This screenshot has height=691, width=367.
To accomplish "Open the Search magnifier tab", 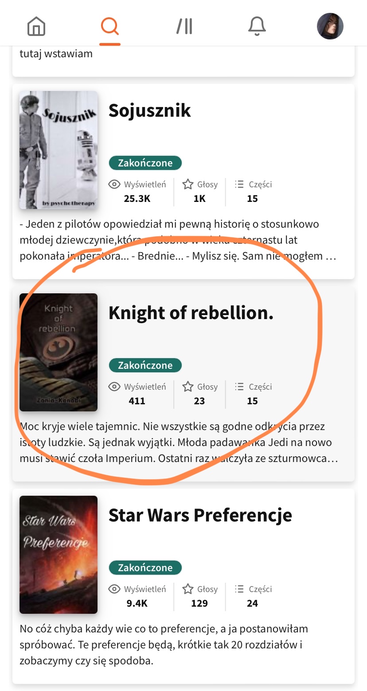I will [x=109, y=27].
